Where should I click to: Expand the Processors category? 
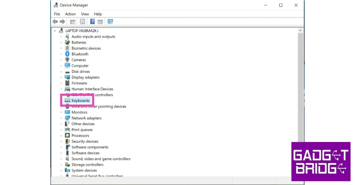[x=61, y=135]
